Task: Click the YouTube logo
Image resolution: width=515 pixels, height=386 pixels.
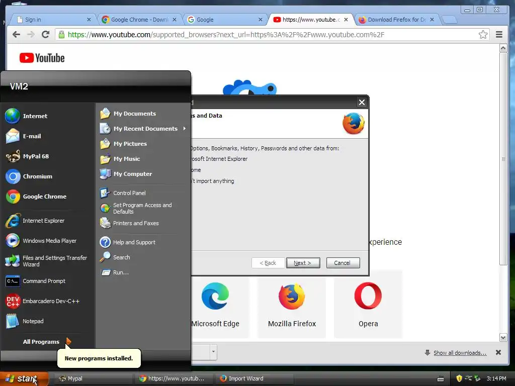Action: click(42, 58)
